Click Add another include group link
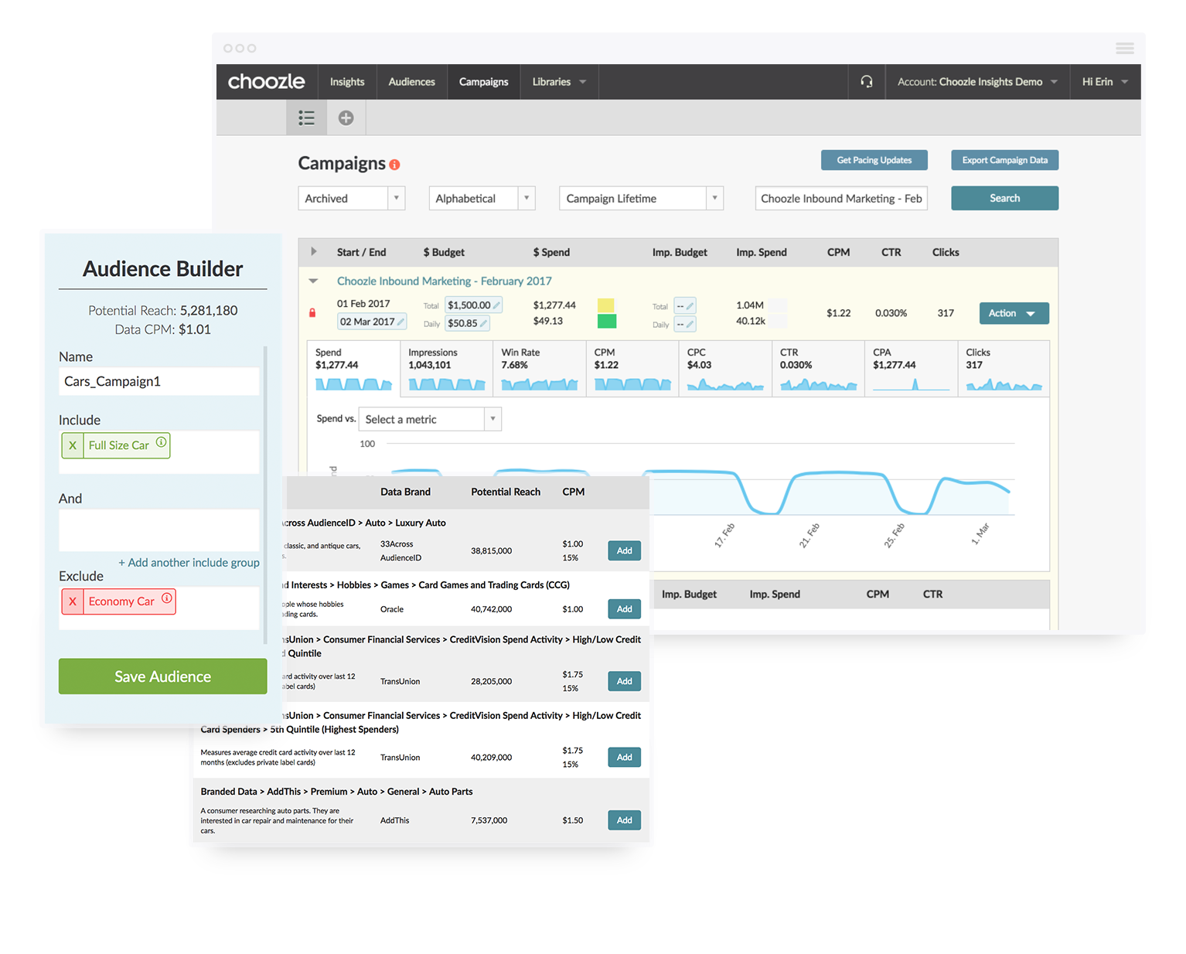This screenshot has height=954, width=1186. (x=189, y=563)
